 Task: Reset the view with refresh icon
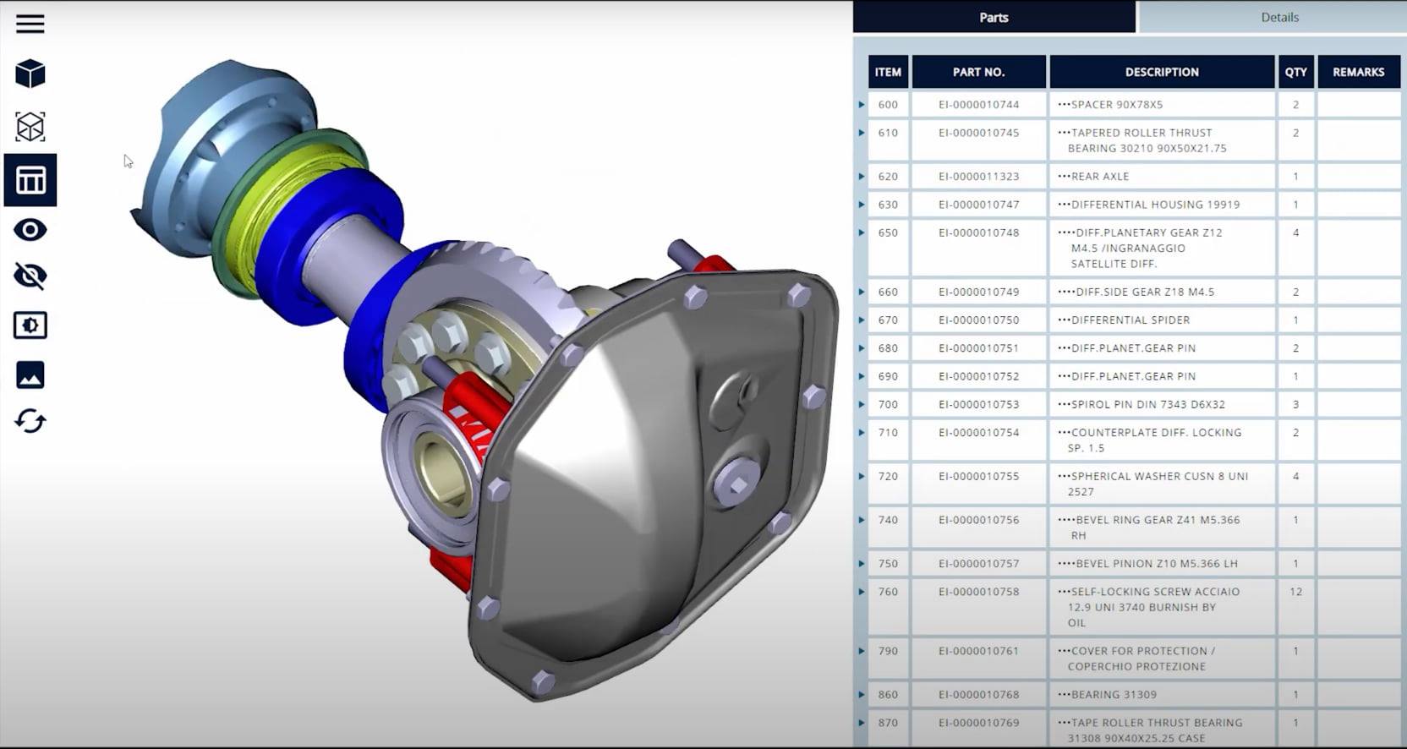(30, 421)
